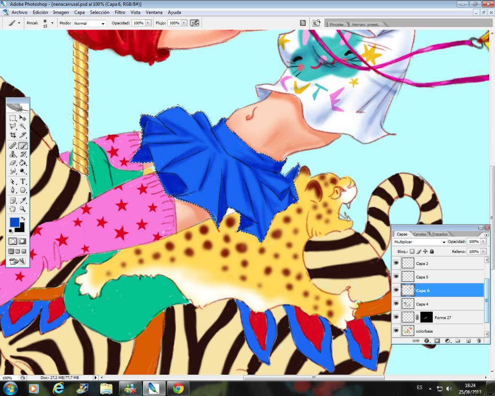495x396 pixels.
Task: Select the Zoom magnifier tool
Action: [23, 209]
